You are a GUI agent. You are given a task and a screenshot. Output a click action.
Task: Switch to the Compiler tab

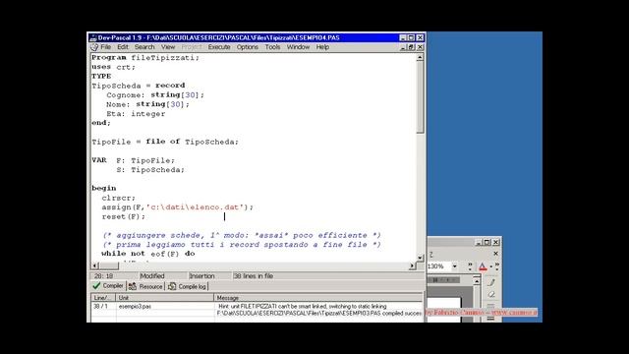(108, 286)
